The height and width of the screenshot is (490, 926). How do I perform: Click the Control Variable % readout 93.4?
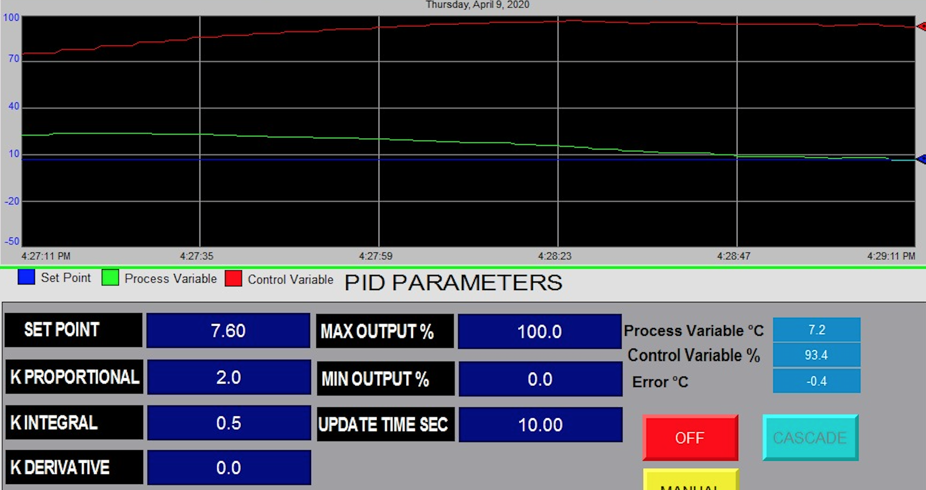pyautogui.click(x=816, y=355)
